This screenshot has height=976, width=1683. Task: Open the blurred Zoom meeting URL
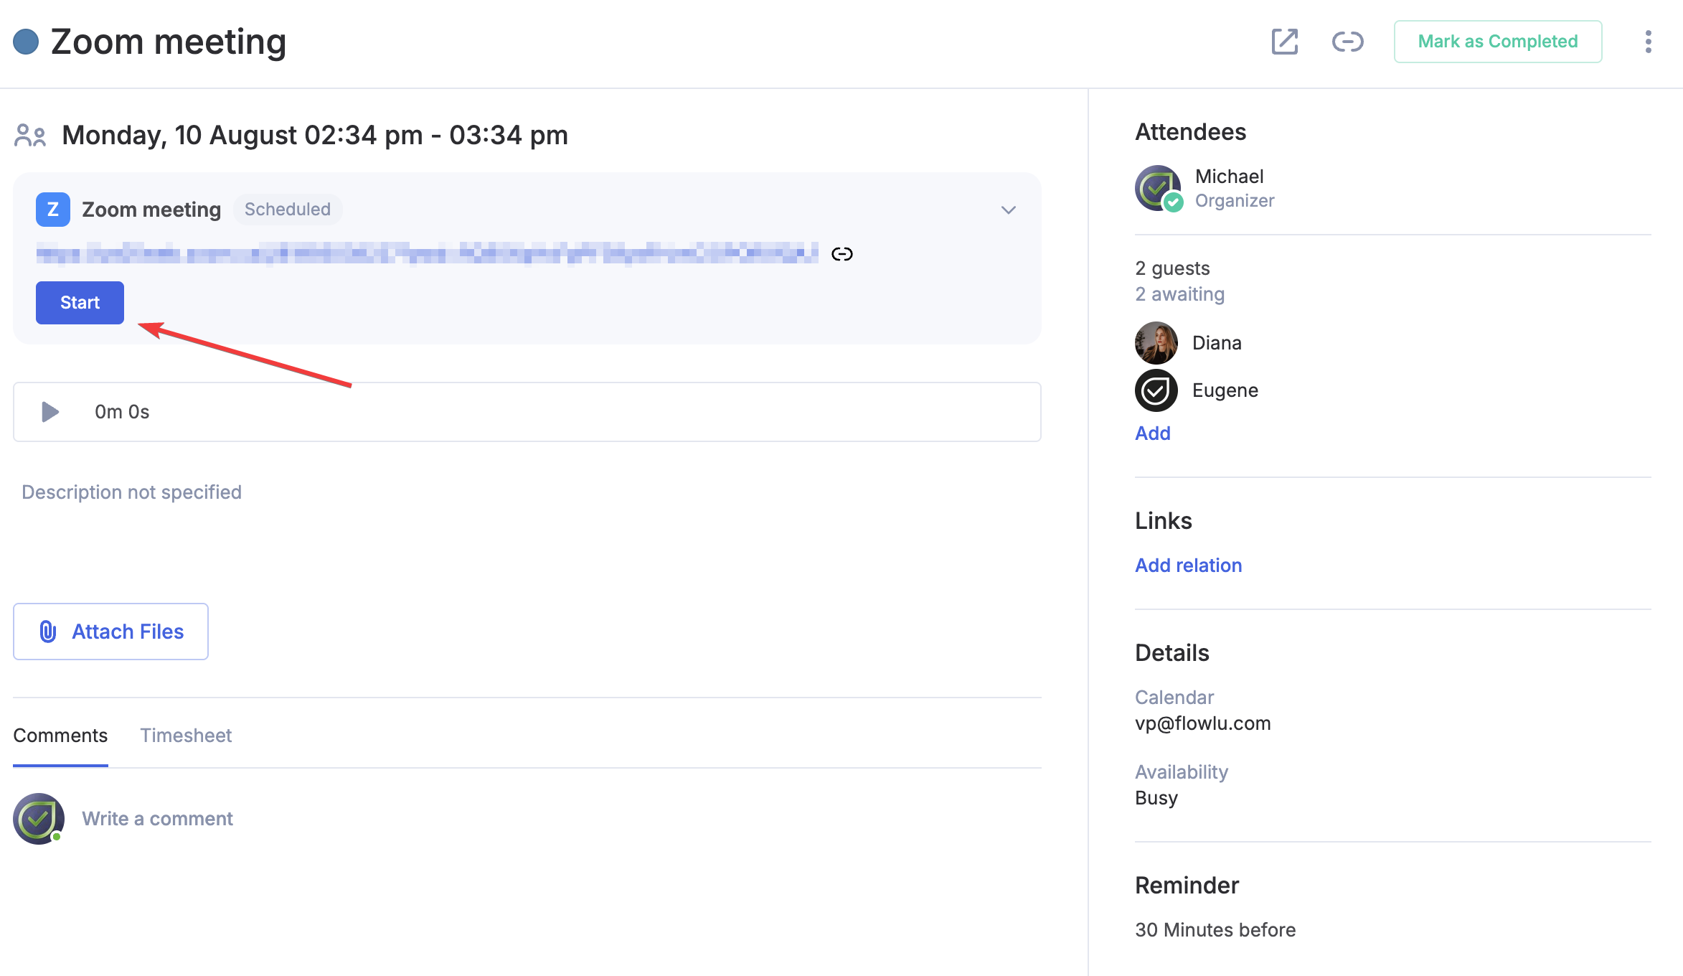point(428,254)
